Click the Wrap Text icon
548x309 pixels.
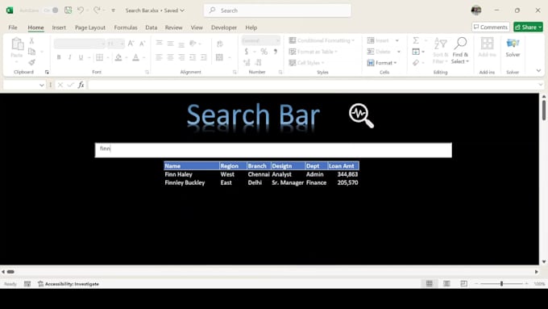pyautogui.click(x=220, y=44)
